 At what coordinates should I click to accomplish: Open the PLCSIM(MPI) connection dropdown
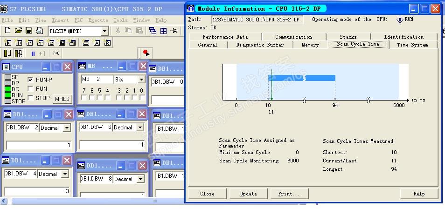[105, 31]
